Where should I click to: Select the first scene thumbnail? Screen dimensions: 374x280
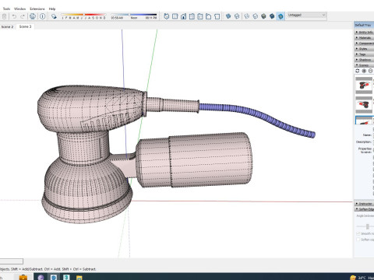(364, 86)
